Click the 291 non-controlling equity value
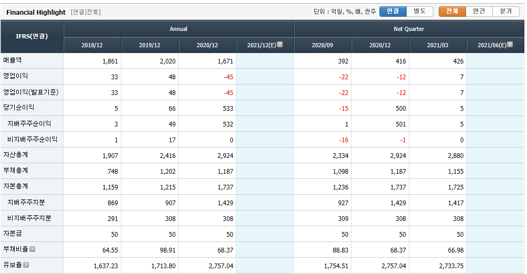 click(112, 219)
